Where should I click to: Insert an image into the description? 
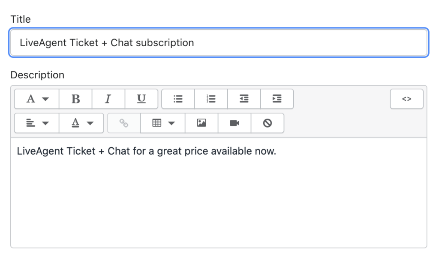coord(201,123)
